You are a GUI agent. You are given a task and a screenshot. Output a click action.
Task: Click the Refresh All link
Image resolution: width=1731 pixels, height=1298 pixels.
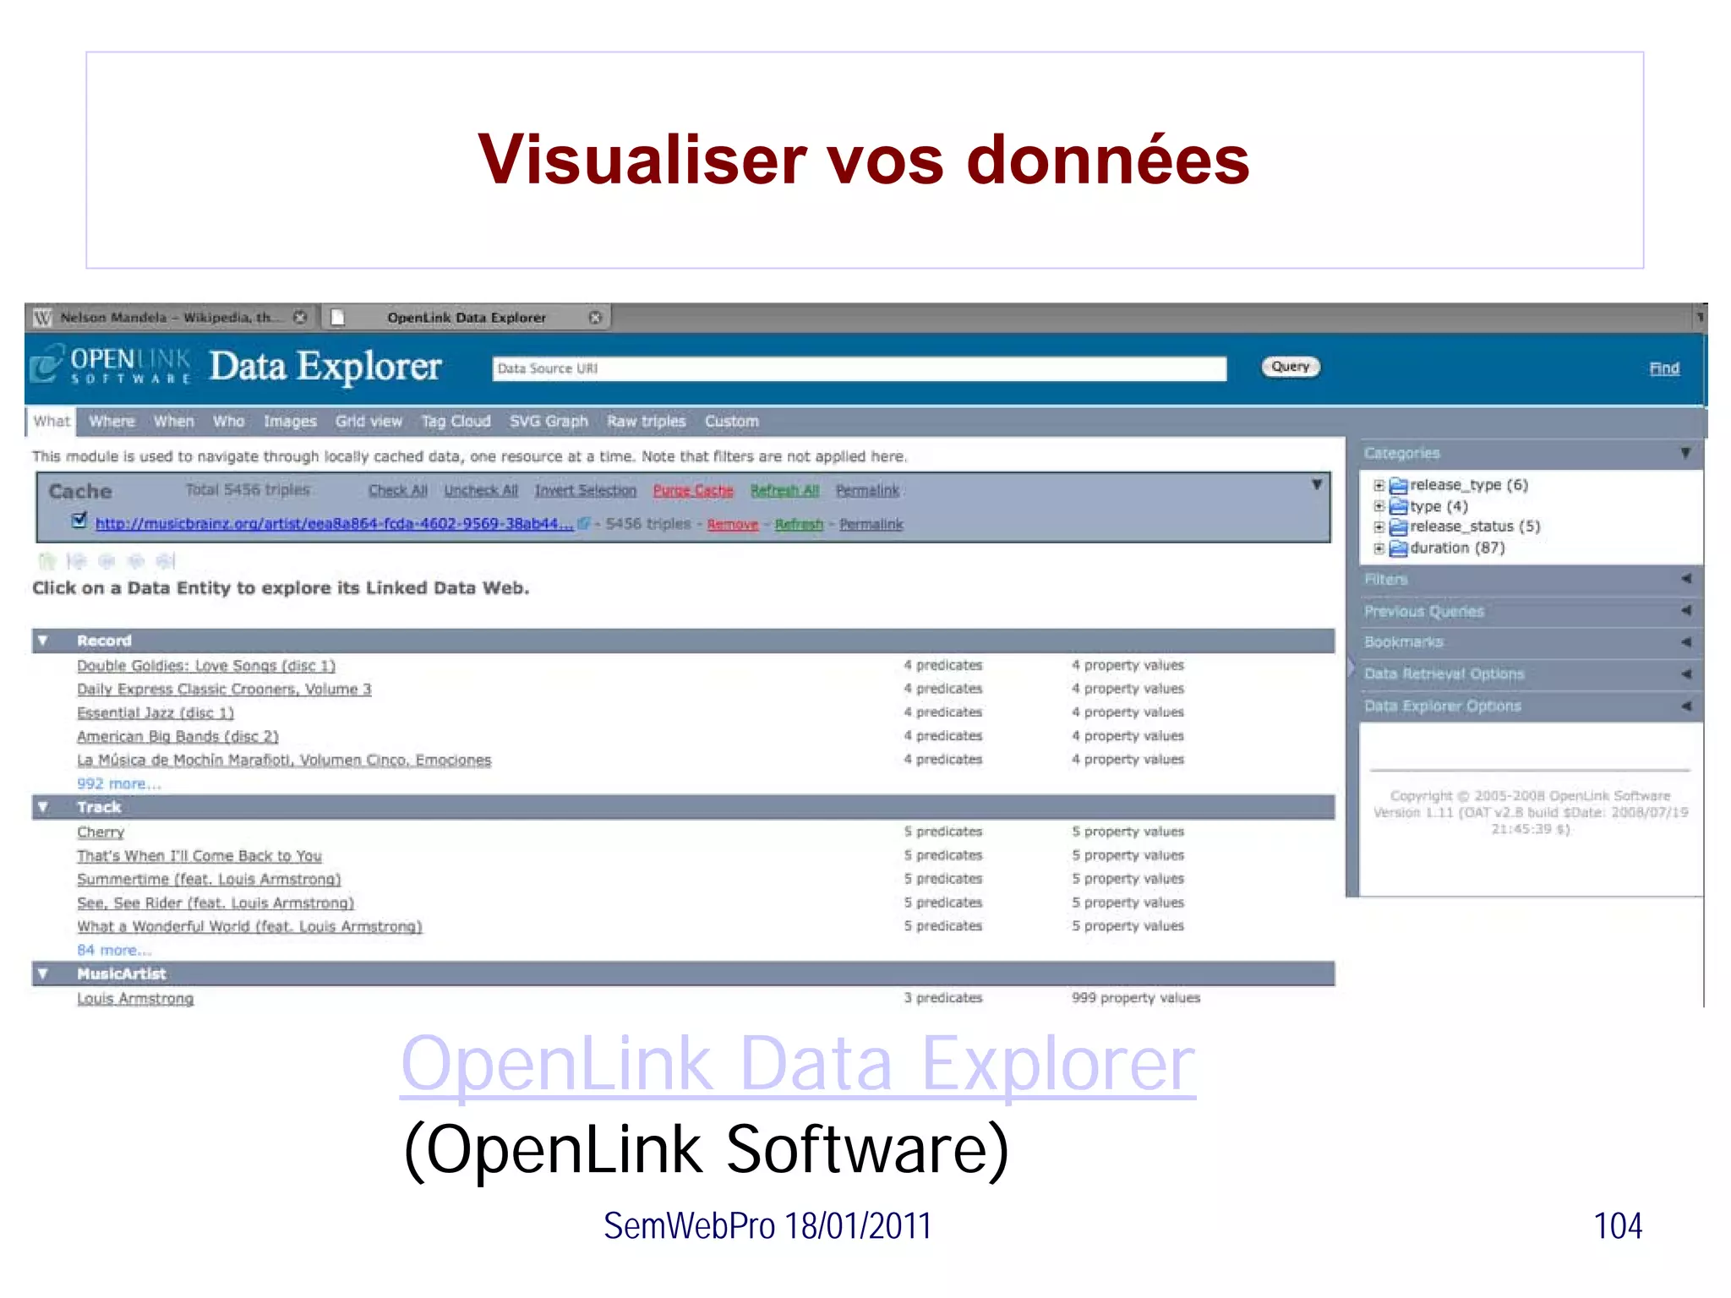point(784,490)
